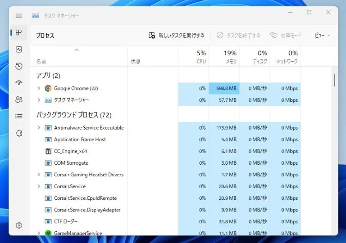Click the 31.8 MB memory value
Viewport: 346px width, 243px height.
click(228, 221)
